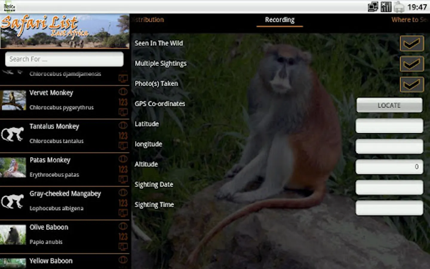This screenshot has width=430, height=269.
Task: Tap the oval seen icon for Patas Monkey
Action: tap(123, 159)
